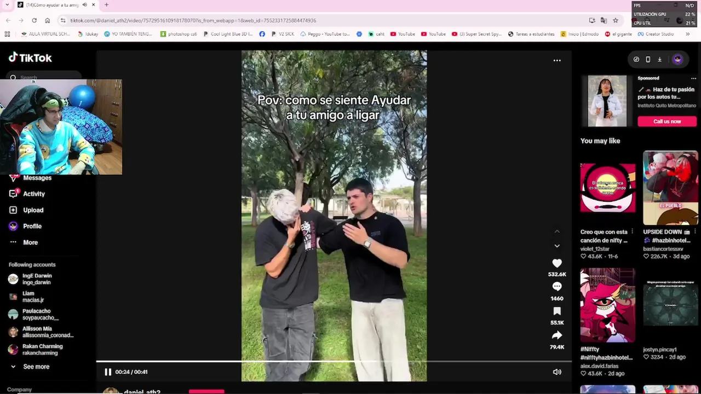Click the download desktop app icon
Screen dimensions: 701x394
pyautogui.click(x=660, y=59)
